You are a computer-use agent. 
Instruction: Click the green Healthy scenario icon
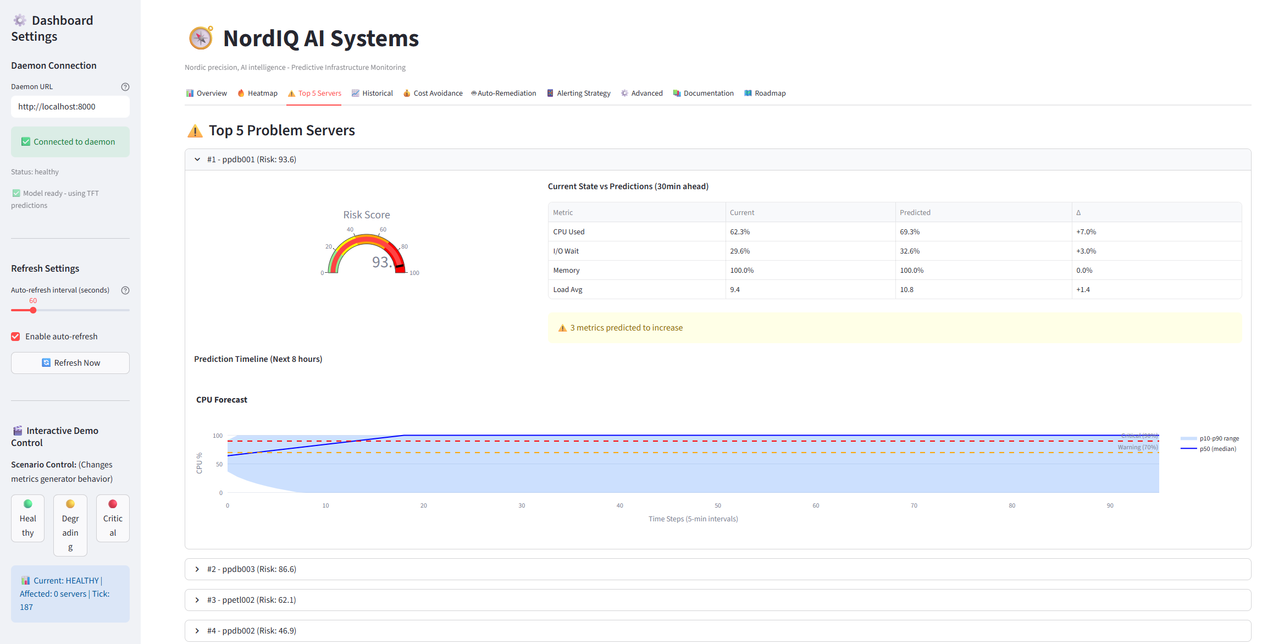click(x=28, y=504)
